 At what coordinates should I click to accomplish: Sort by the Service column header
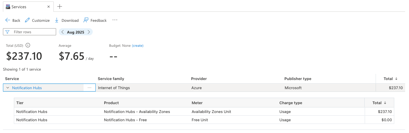point(12,79)
